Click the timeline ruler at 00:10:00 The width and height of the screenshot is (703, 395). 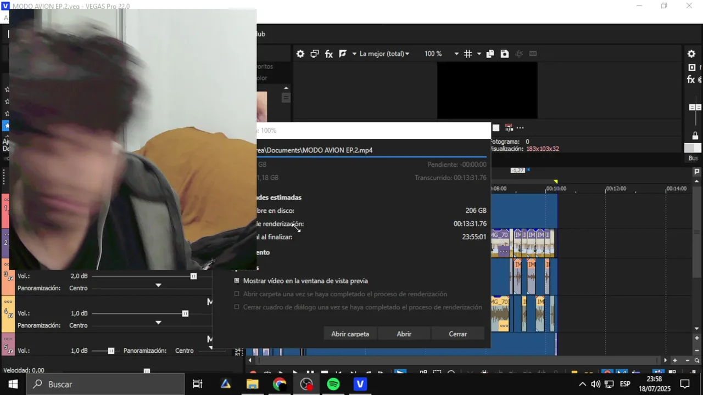(x=555, y=189)
